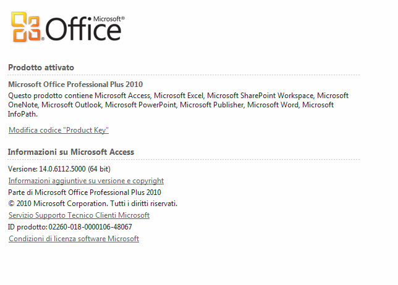
Task: Click "Parte di Microsoft Office Professional Plus 2010" line
Action: [x=85, y=192]
